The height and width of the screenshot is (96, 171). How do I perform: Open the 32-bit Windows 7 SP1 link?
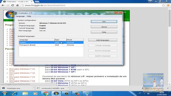coord(63,67)
